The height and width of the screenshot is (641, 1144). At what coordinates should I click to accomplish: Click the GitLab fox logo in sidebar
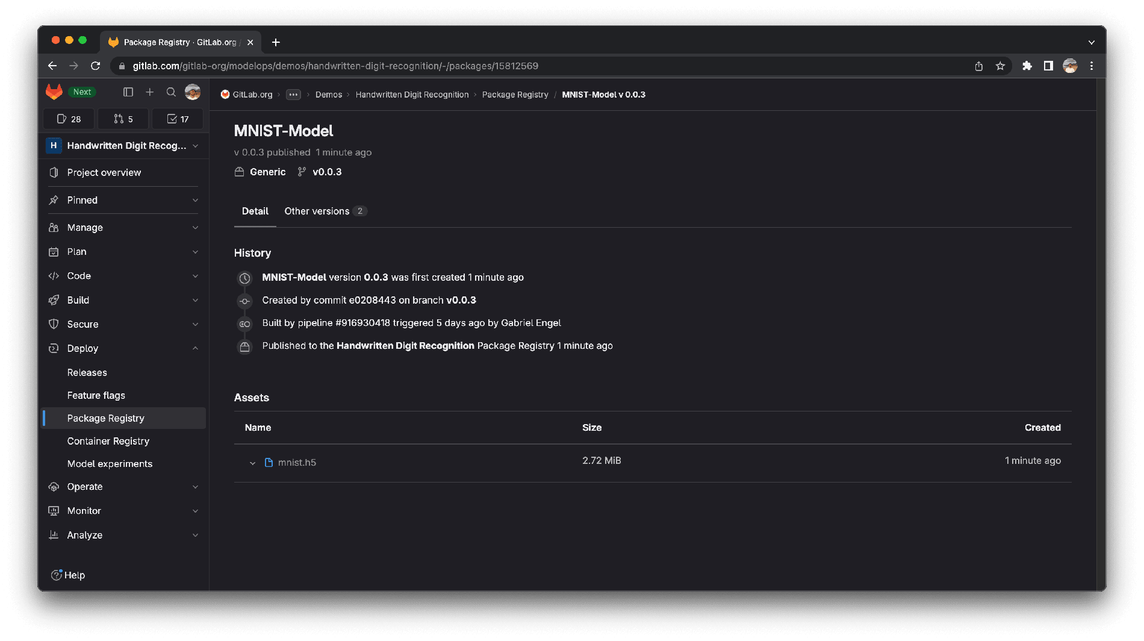coord(54,92)
